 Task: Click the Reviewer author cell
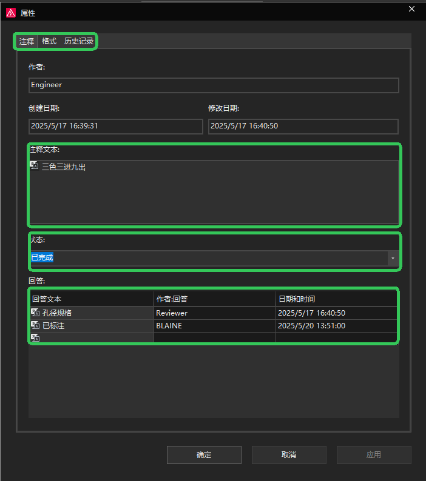tap(215, 313)
